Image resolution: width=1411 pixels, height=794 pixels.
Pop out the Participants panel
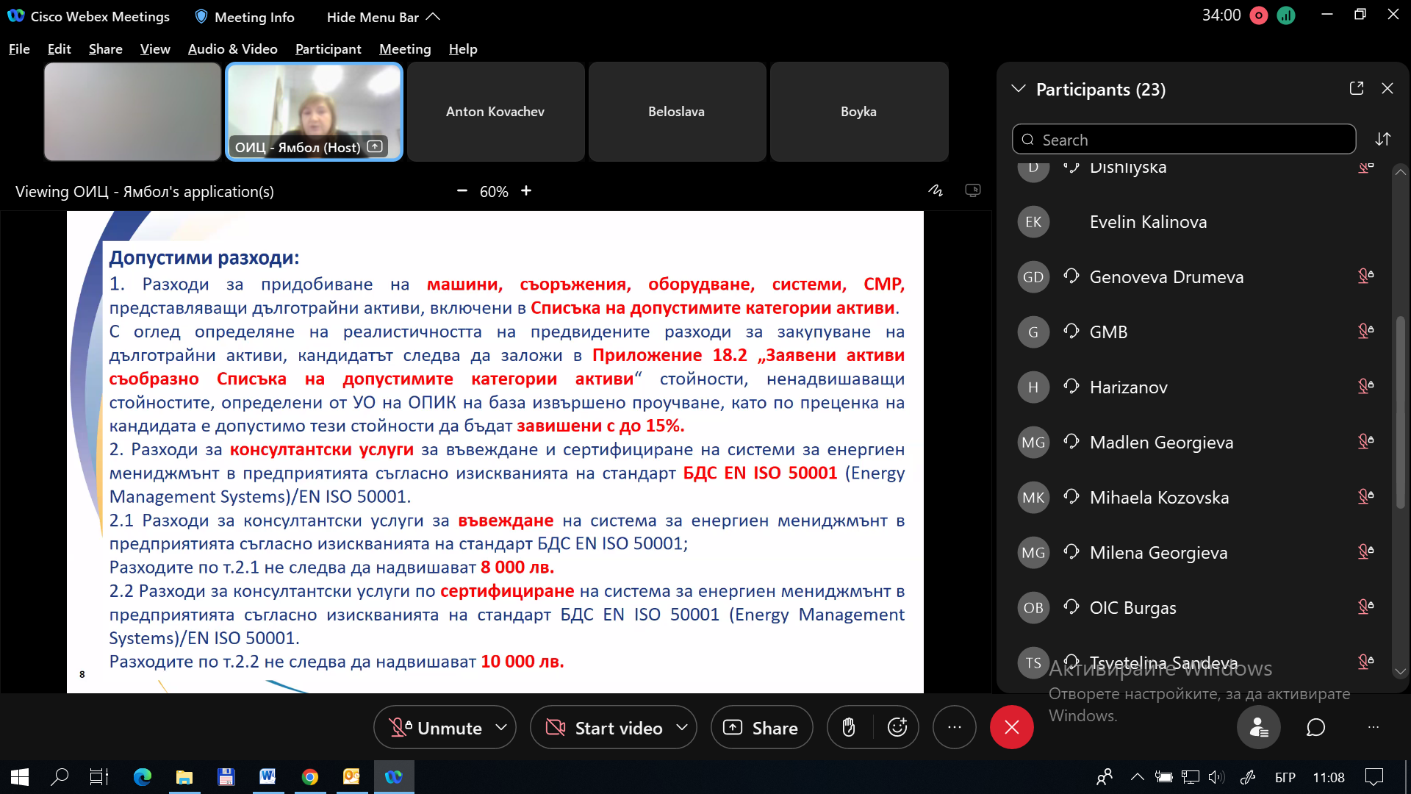(x=1357, y=88)
